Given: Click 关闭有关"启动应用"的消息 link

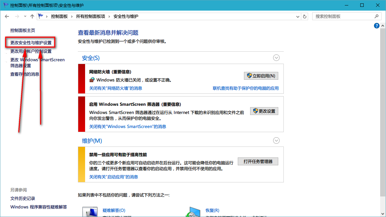Looking at the screenshot, I should coord(114,177).
